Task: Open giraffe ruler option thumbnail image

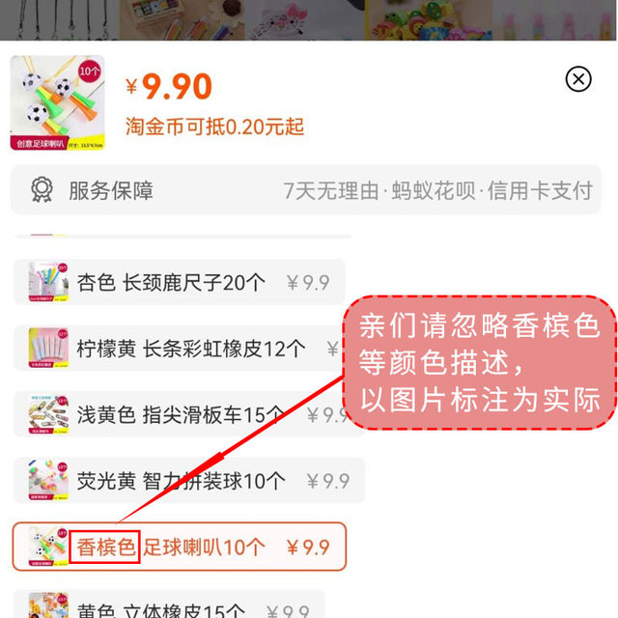Action: [x=48, y=282]
